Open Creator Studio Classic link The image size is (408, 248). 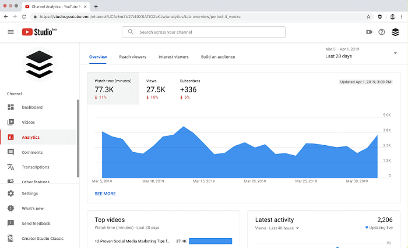[x=43, y=238]
